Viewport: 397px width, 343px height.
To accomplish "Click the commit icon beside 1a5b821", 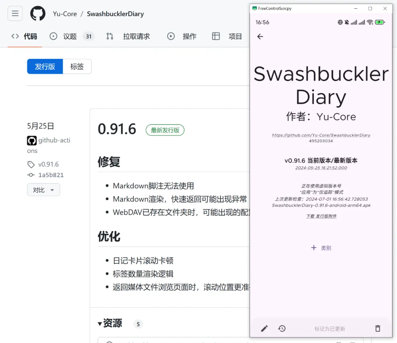I will [31, 175].
